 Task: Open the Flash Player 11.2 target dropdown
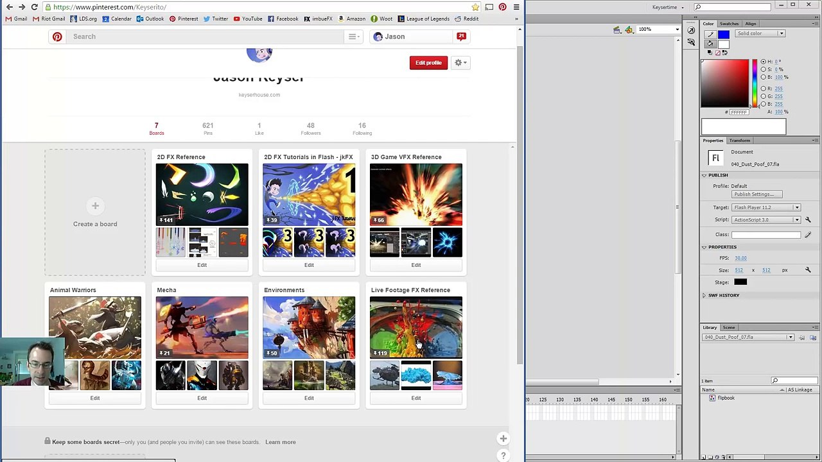765,207
